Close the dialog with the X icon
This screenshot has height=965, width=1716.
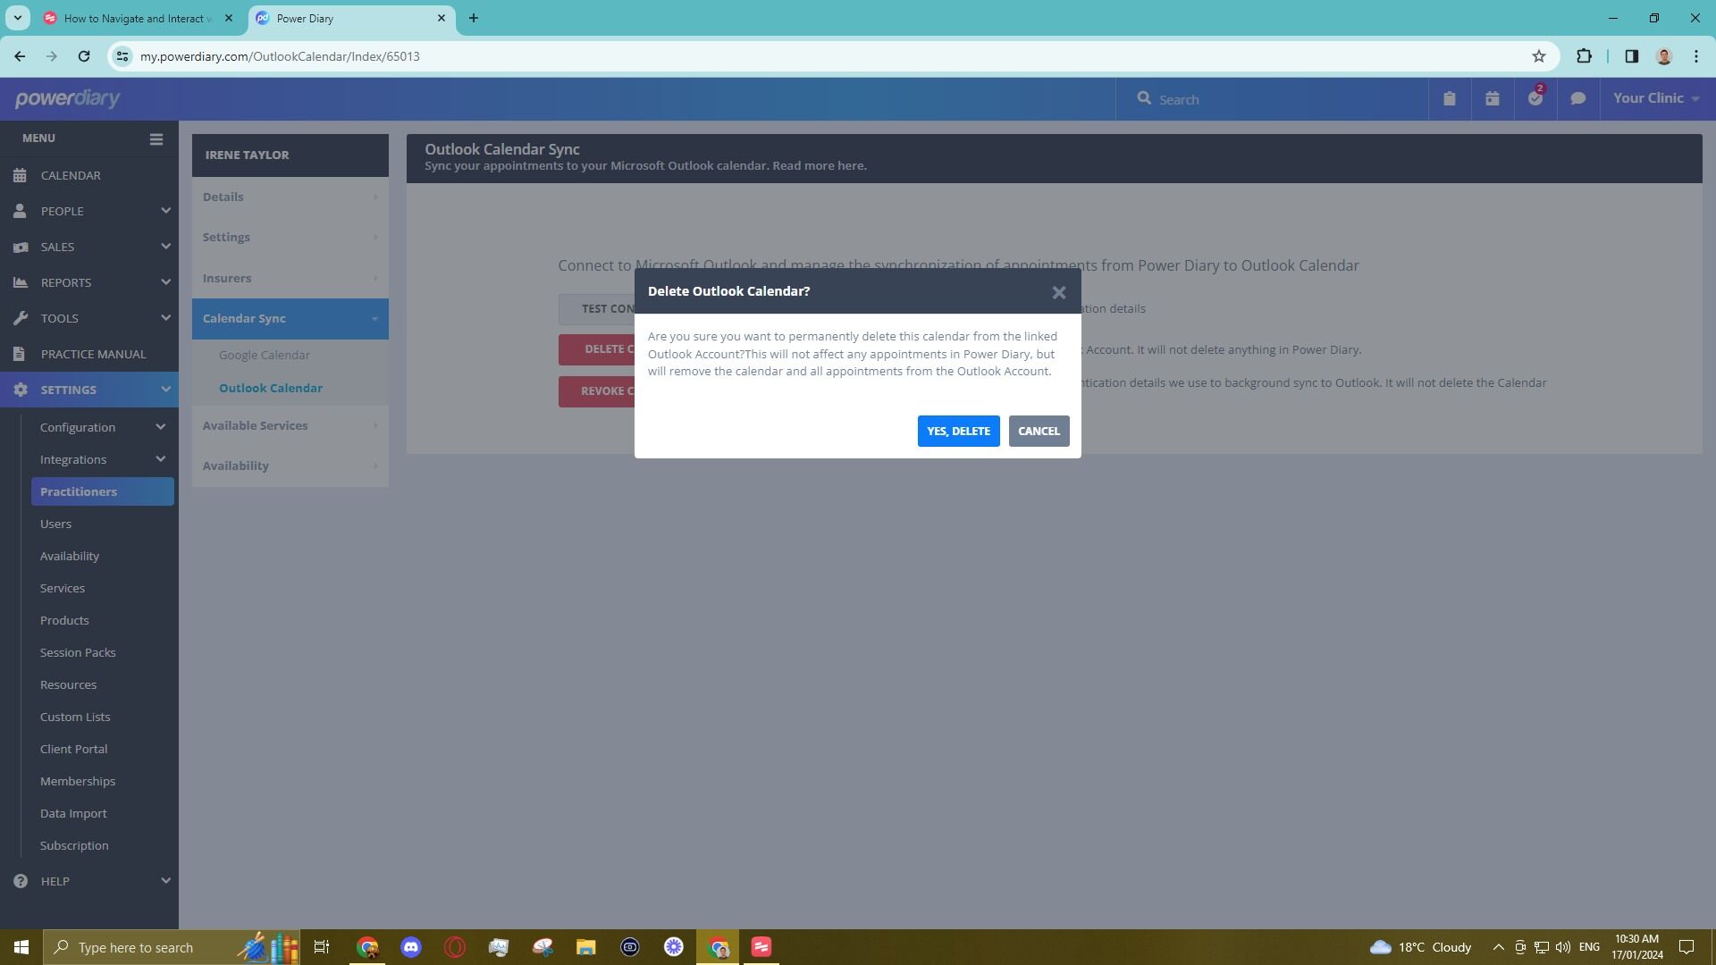tap(1058, 292)
